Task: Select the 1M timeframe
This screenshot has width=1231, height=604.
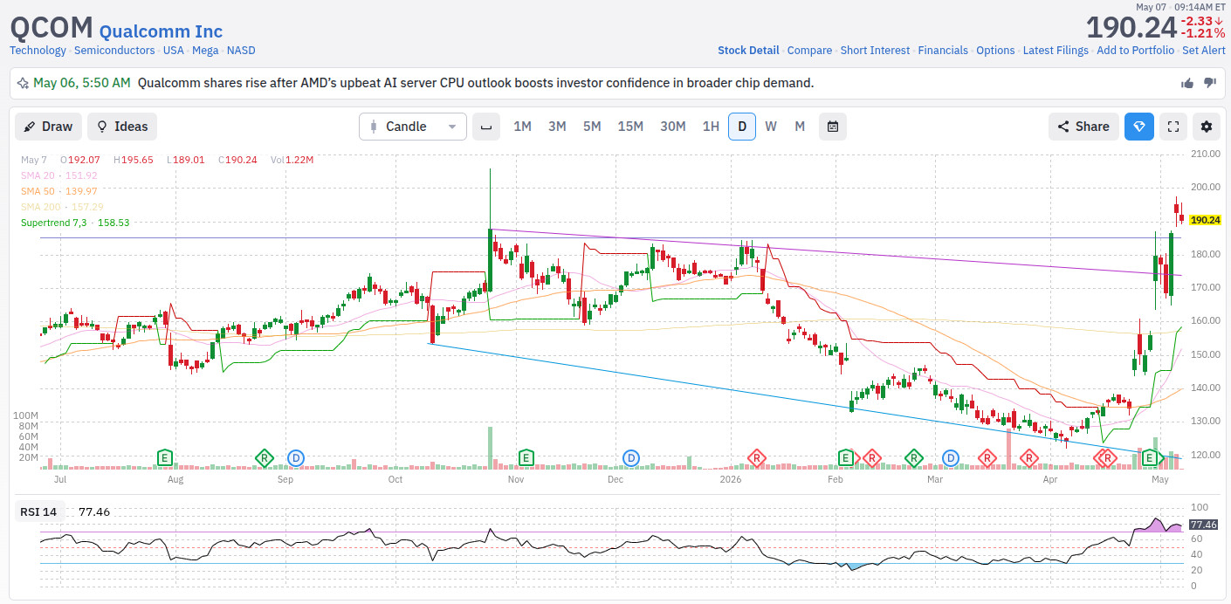Action: [522, 127]
